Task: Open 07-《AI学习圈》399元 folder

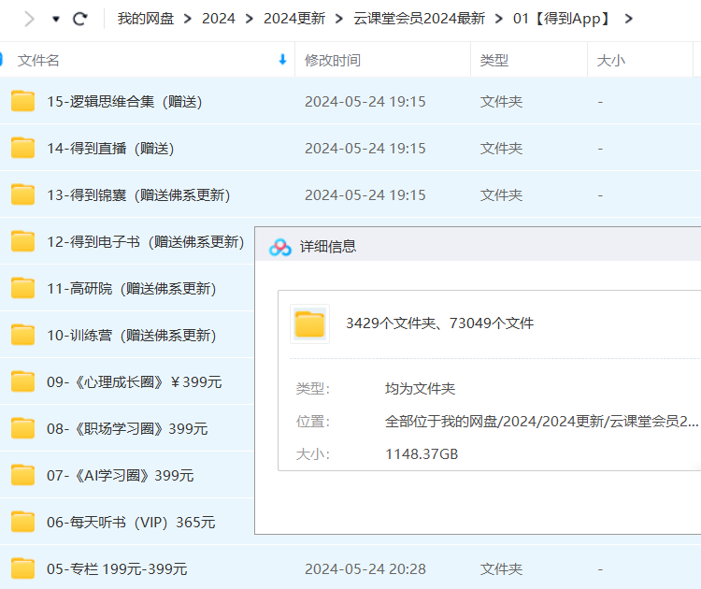Action: coord(121,475)
